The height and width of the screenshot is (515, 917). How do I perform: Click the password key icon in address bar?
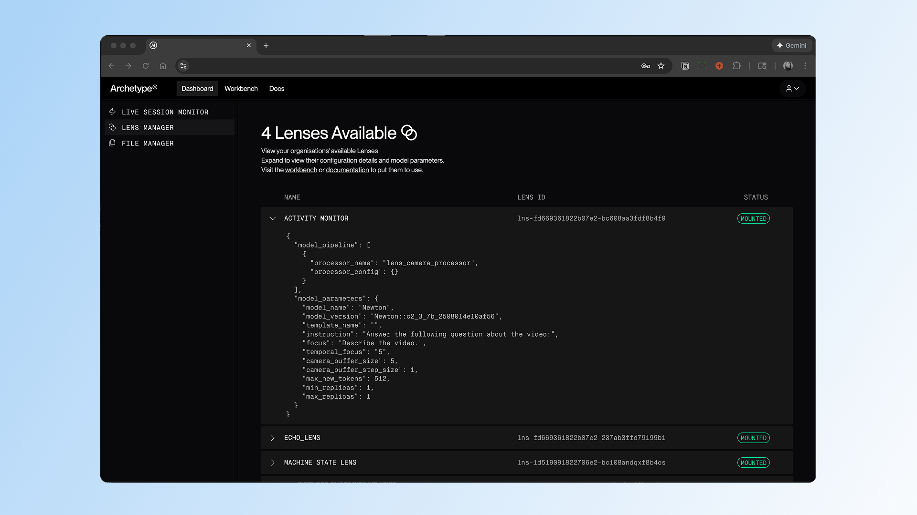646,66
